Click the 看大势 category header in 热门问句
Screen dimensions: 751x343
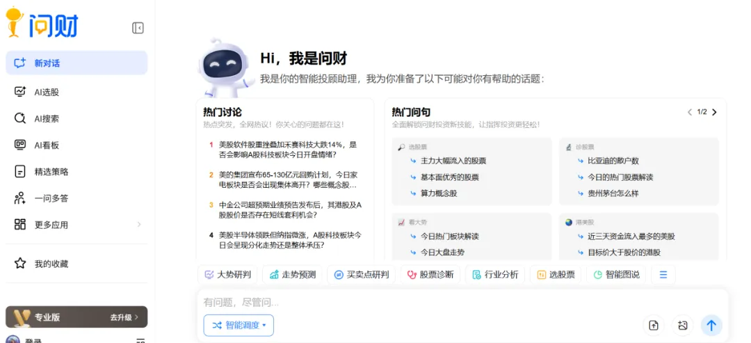tap(412, 222)
